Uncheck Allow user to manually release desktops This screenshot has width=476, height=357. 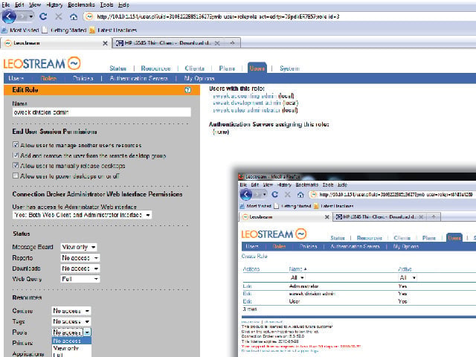point(16,165)
